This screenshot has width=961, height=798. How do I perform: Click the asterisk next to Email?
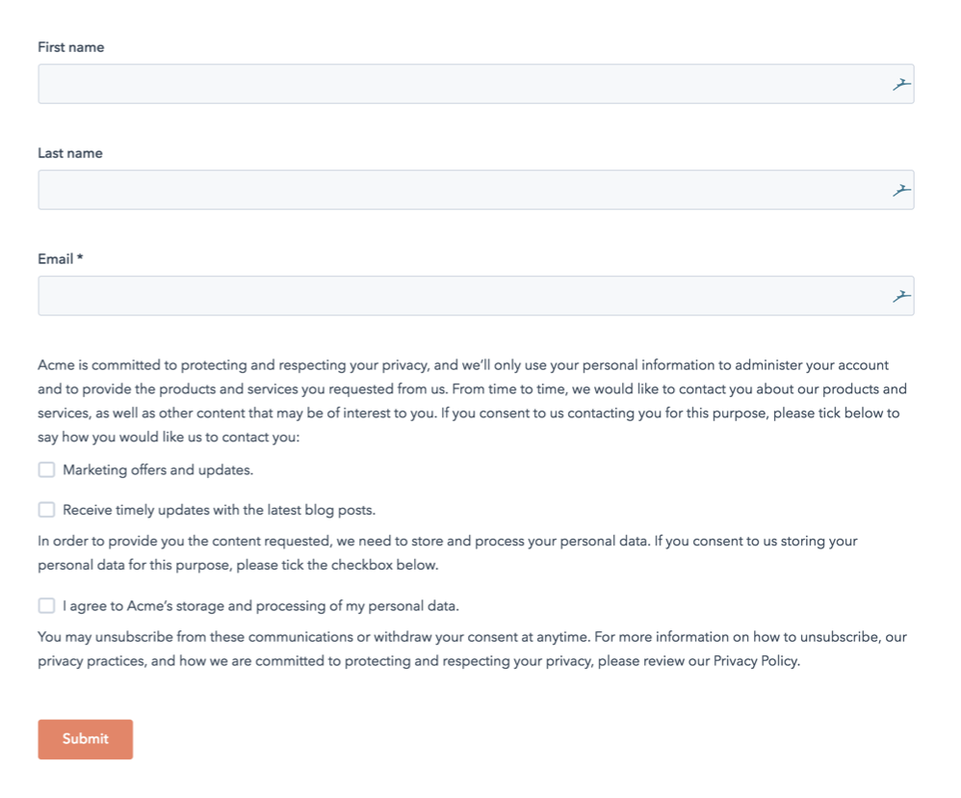pos(79,258)
